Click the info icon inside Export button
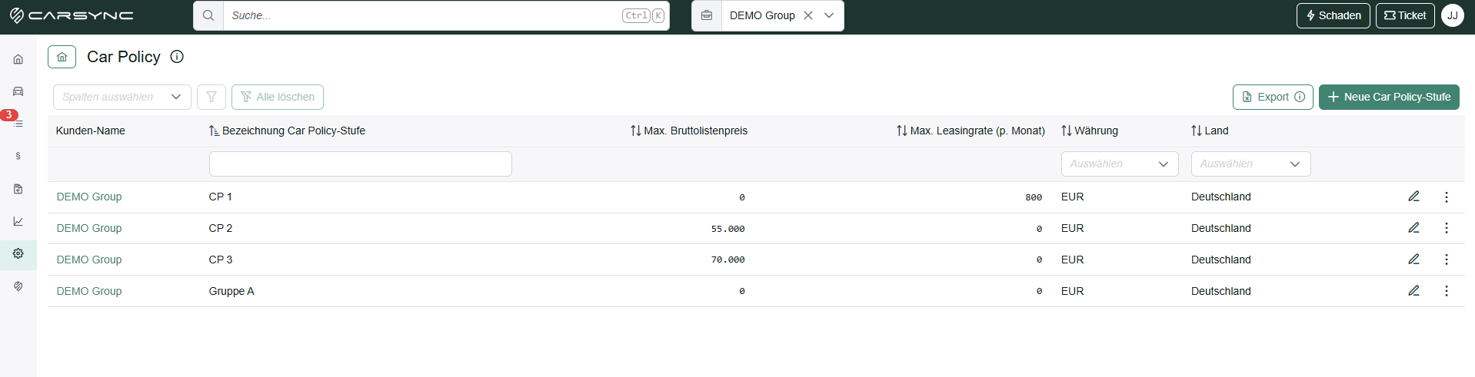The image size is (1475, 377). [x=1300, y=97]
